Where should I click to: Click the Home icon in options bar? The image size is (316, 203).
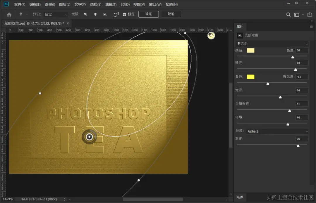(x=9, y=15)
